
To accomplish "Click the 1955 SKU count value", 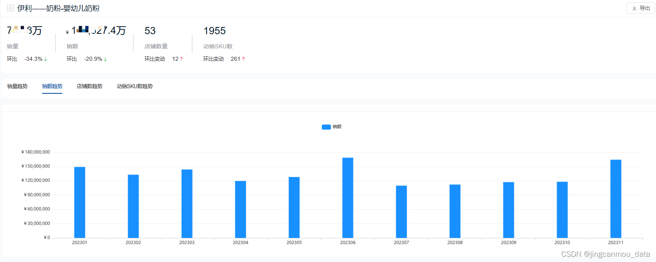I will [x=215, y=31].
